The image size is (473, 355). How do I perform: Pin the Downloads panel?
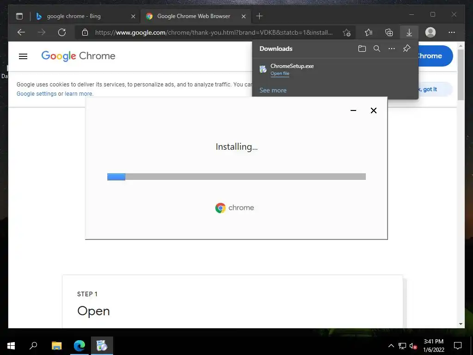(406, 48)
